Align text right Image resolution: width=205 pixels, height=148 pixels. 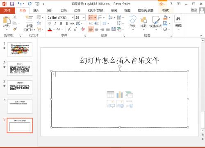[102, 29]
